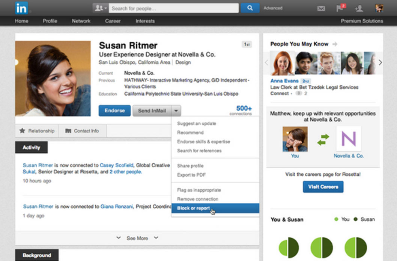The height and width of the screenshot is (261, 397).
Task: Open the messages envelope icon
Action: click(321, 8)
